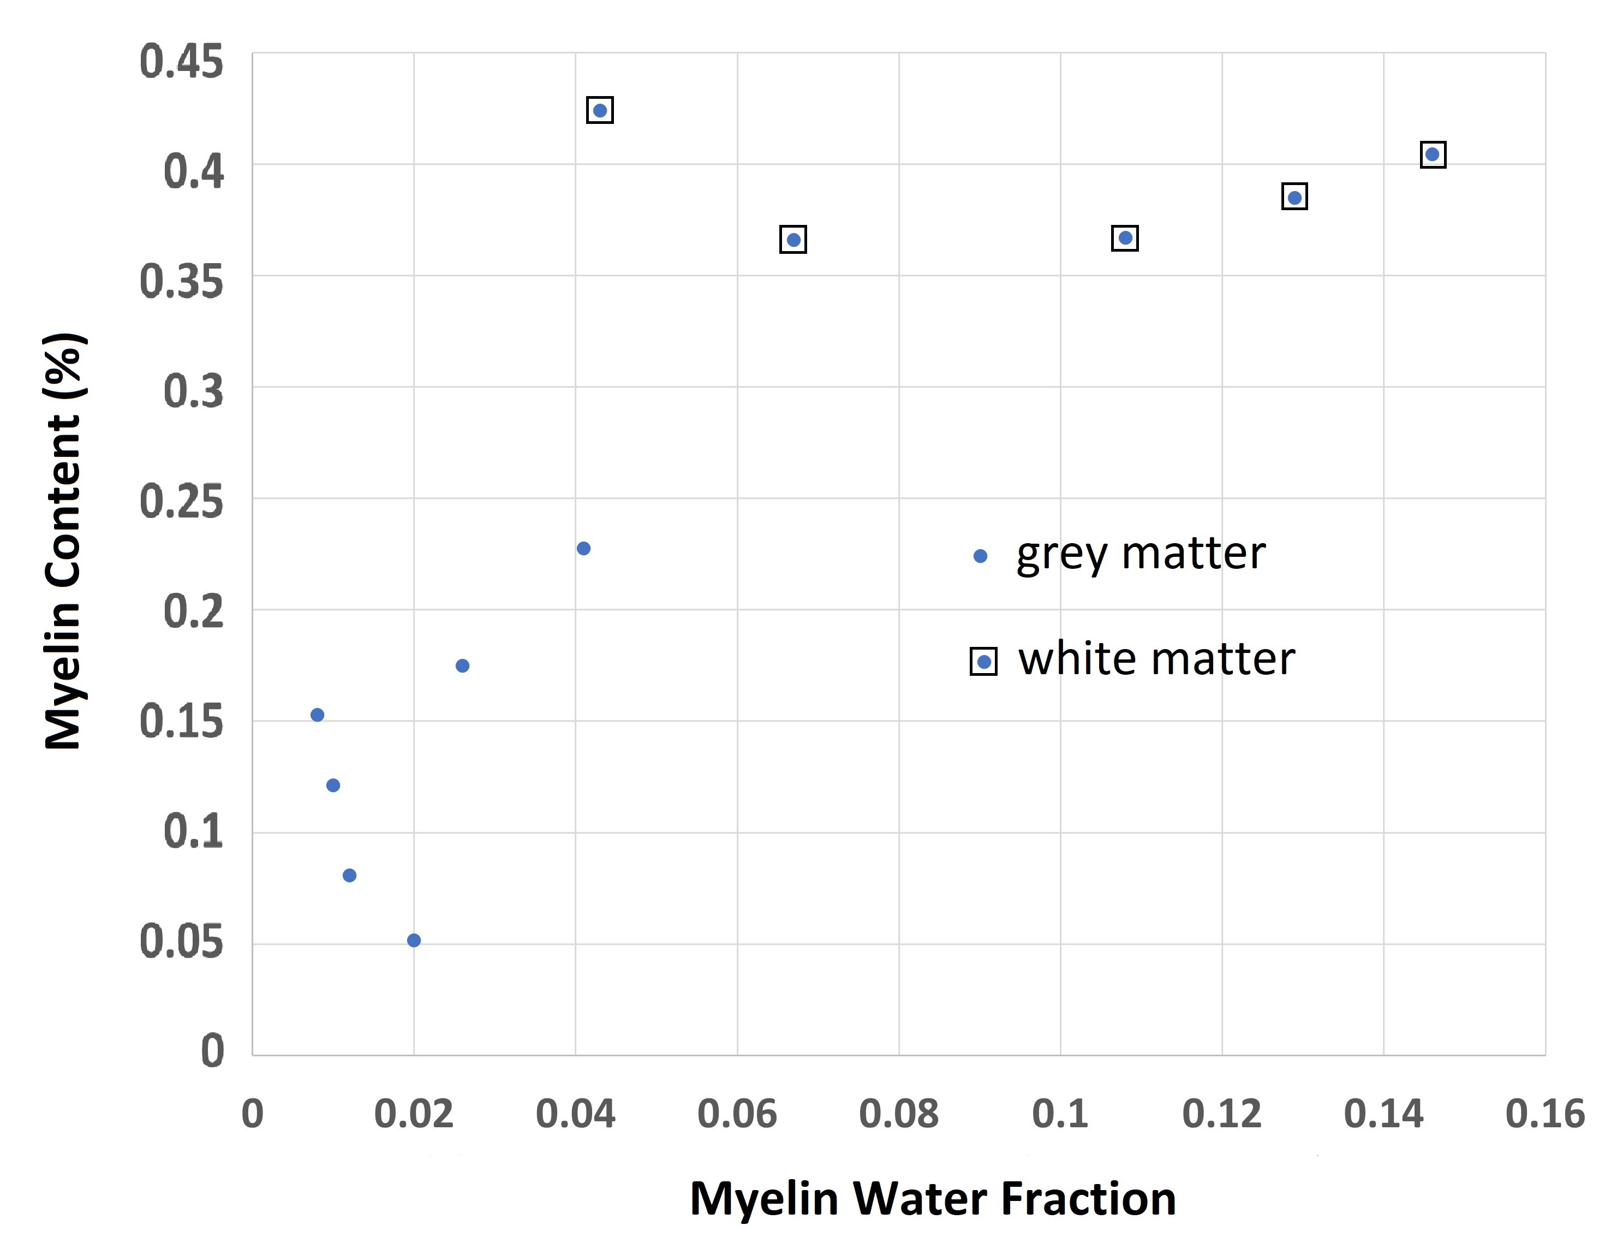Select the "Myelin Water Fraction" axis title
This screenshot has height=1237, width=1611.
click(933, 1198)
